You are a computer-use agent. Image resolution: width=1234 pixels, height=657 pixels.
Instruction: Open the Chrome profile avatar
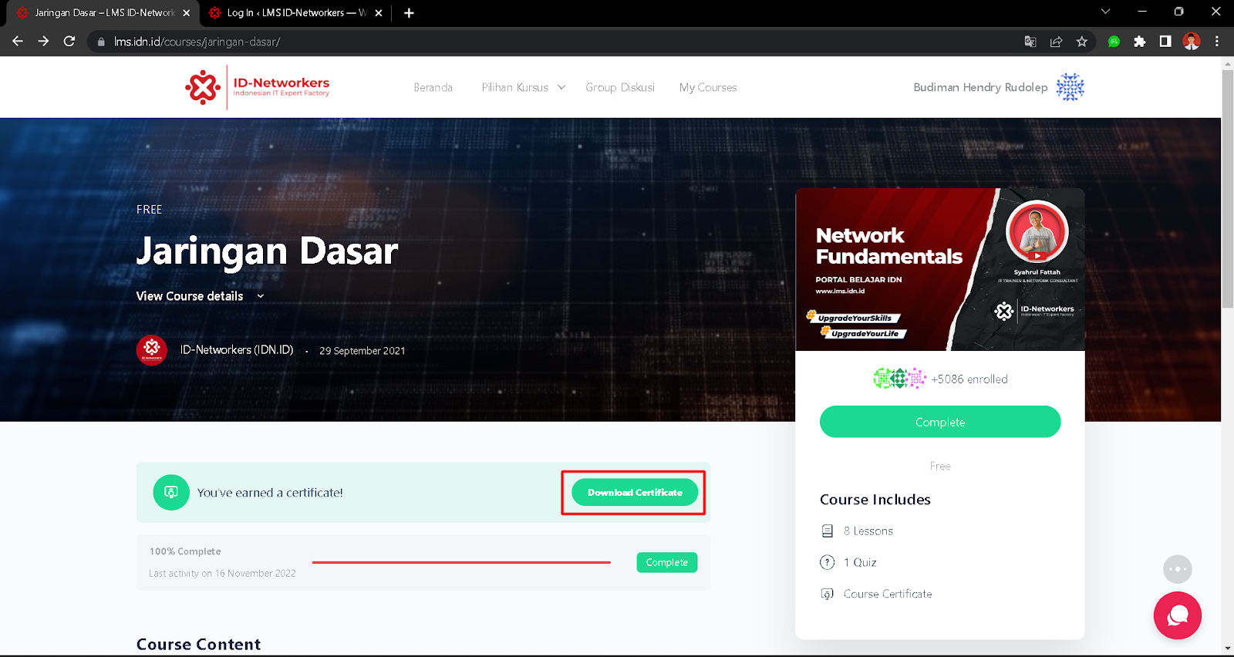[x=1192, y=42]
